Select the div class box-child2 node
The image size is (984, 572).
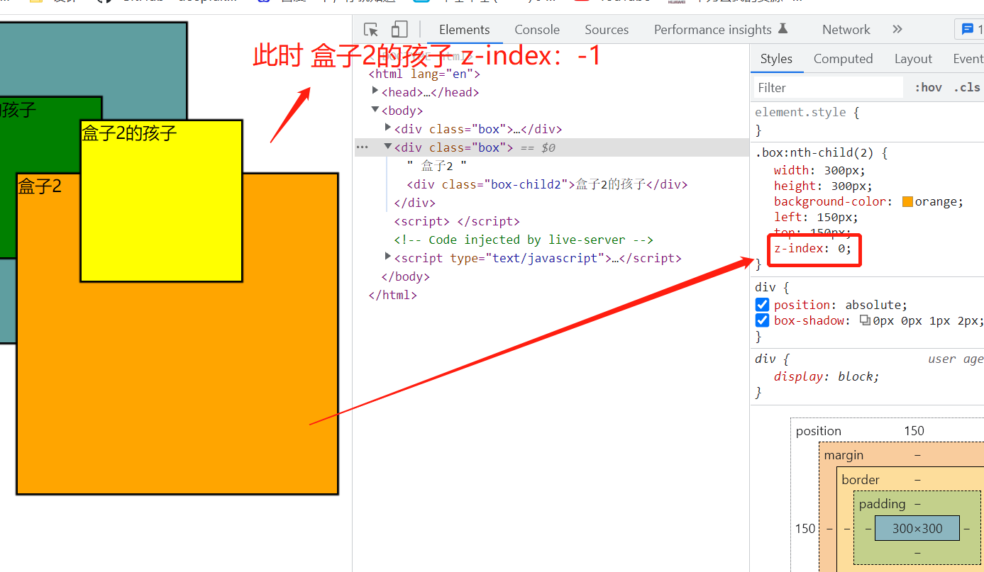pos(548,184)
